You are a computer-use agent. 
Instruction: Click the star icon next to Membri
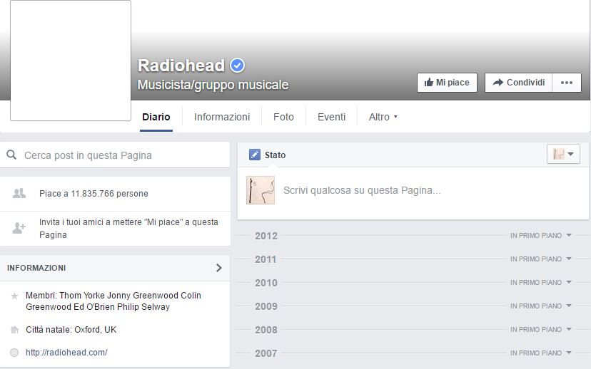(x=14, y=296)
